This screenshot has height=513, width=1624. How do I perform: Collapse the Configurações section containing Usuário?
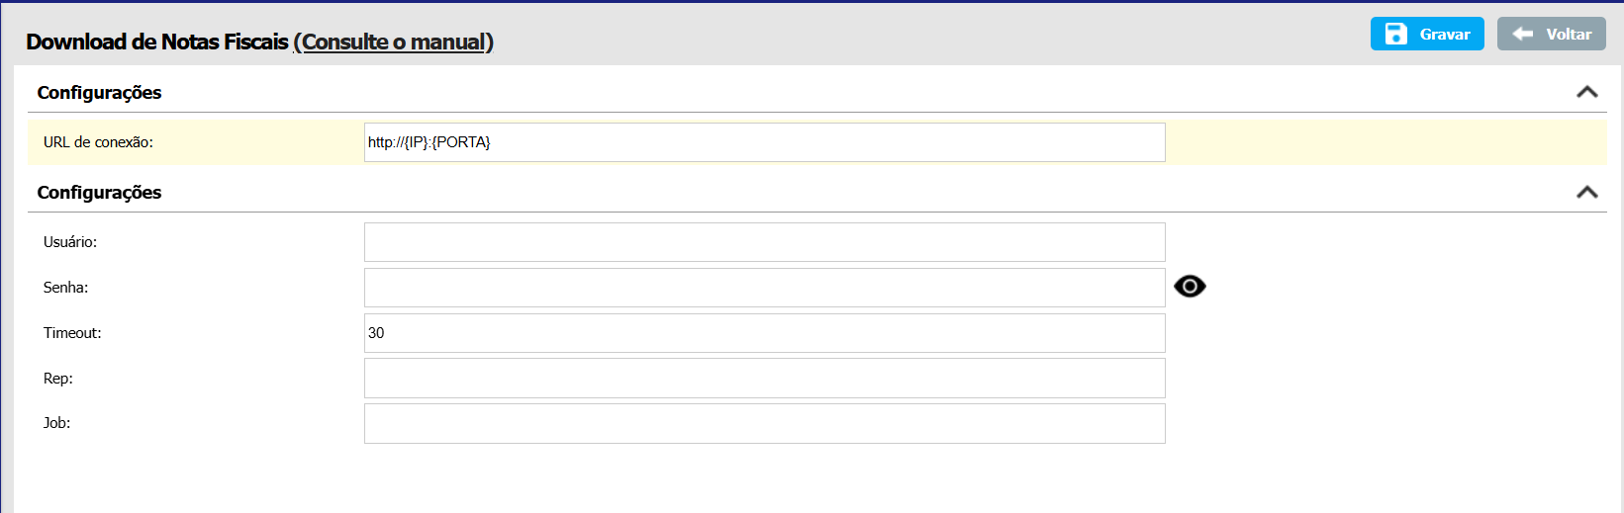1586,192
